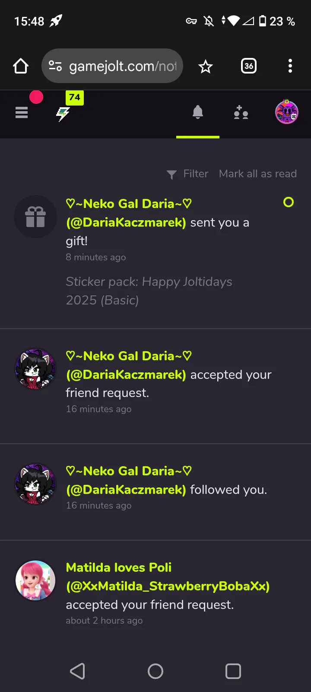Toggle read status circle on gift notification
This screenshot has height=692, width=311.
(x=289, y=202)
